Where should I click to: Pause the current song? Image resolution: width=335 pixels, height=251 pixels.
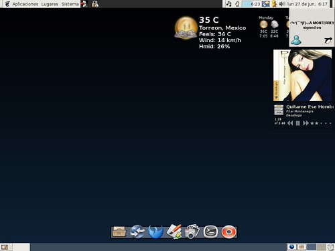pyautogui.click(x=297, y=123)
